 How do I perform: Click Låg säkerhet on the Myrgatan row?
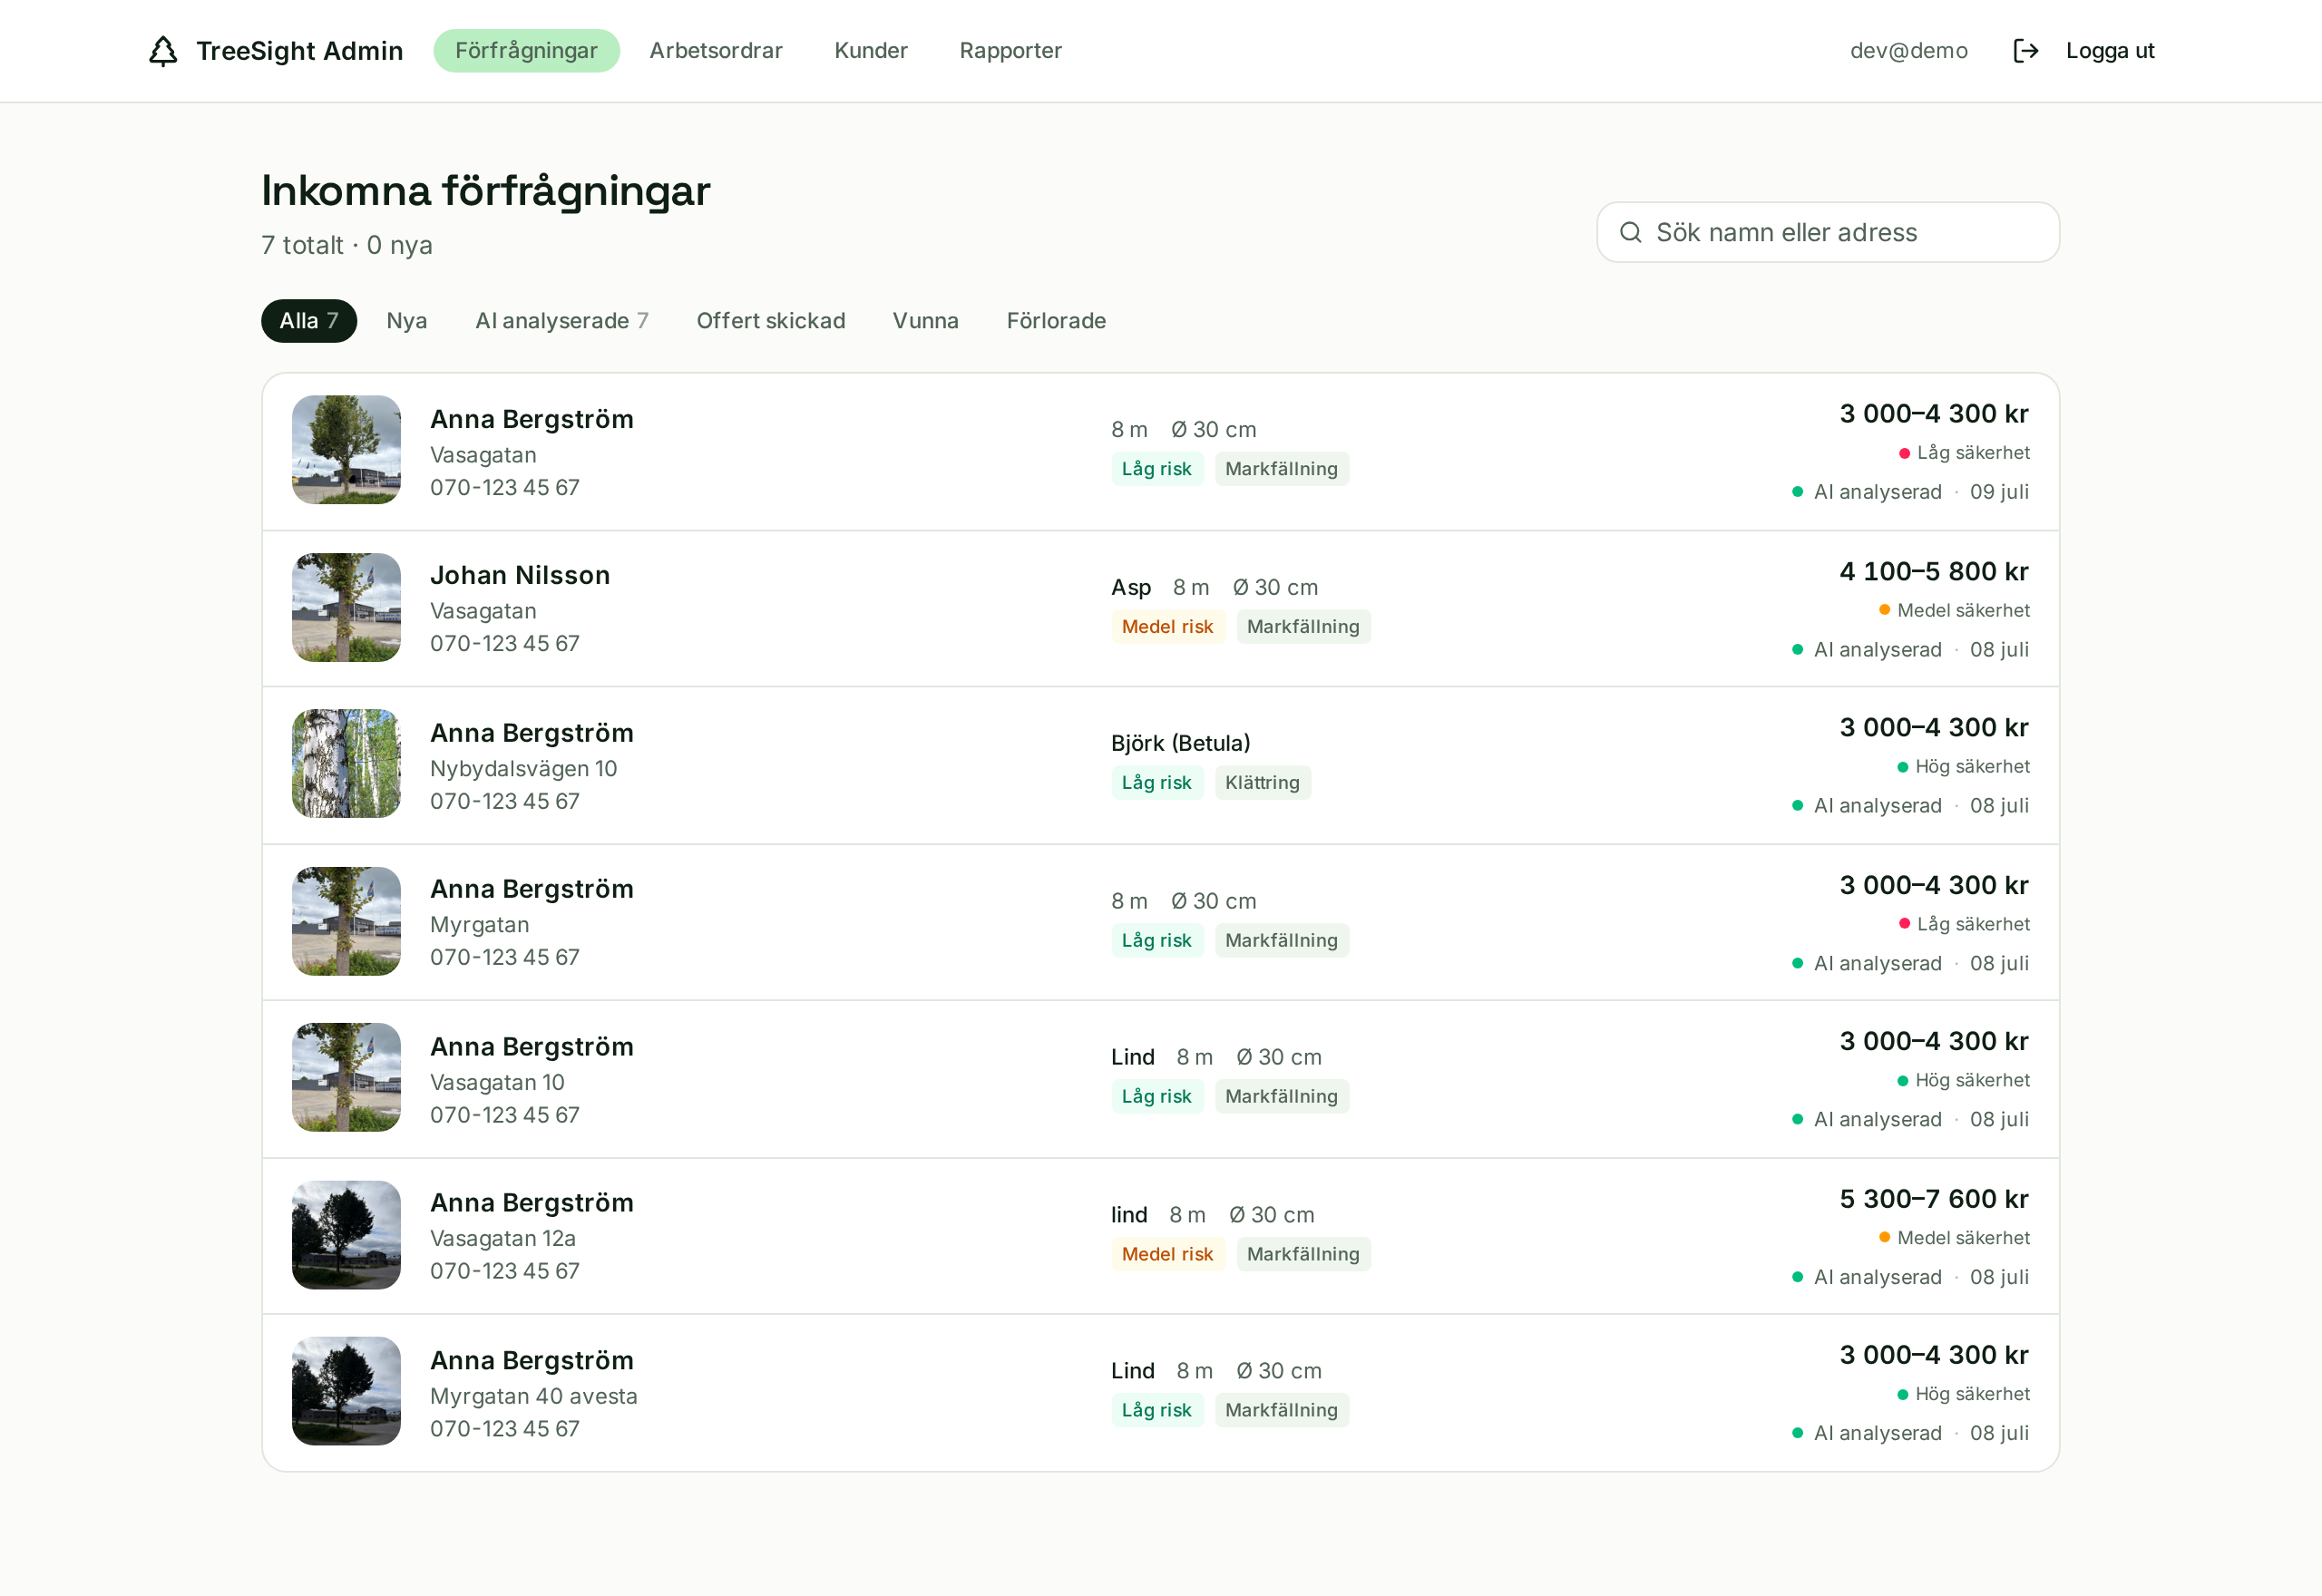[x=1964, y=925]
